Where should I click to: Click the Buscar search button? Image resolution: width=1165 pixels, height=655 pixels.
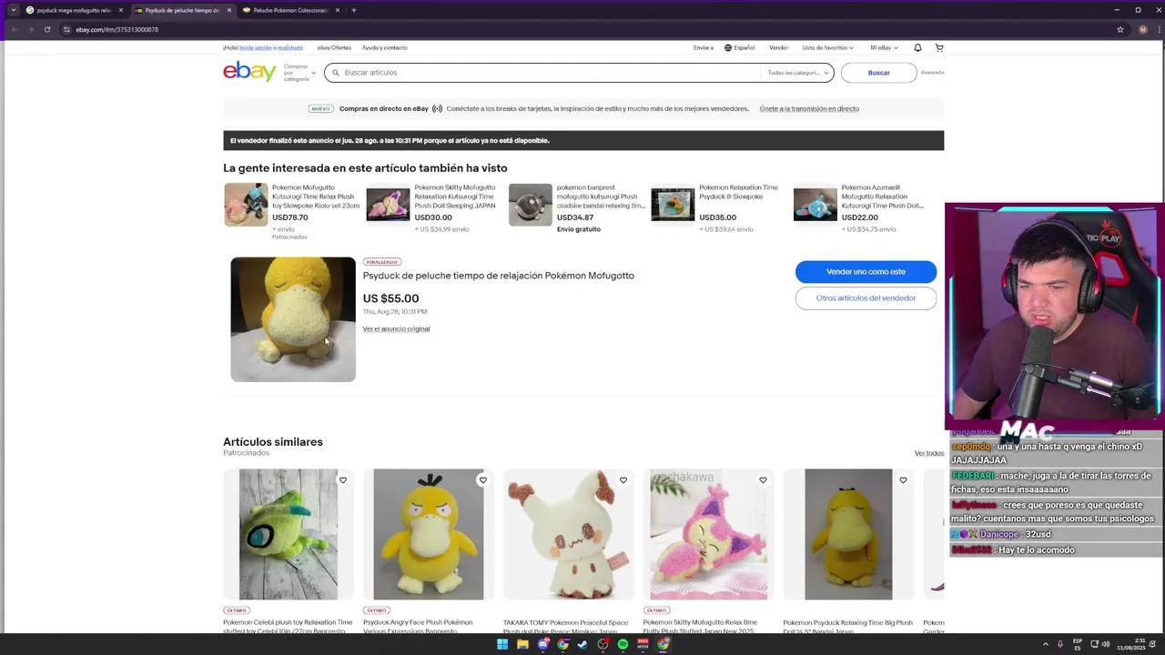click(878, 73)
